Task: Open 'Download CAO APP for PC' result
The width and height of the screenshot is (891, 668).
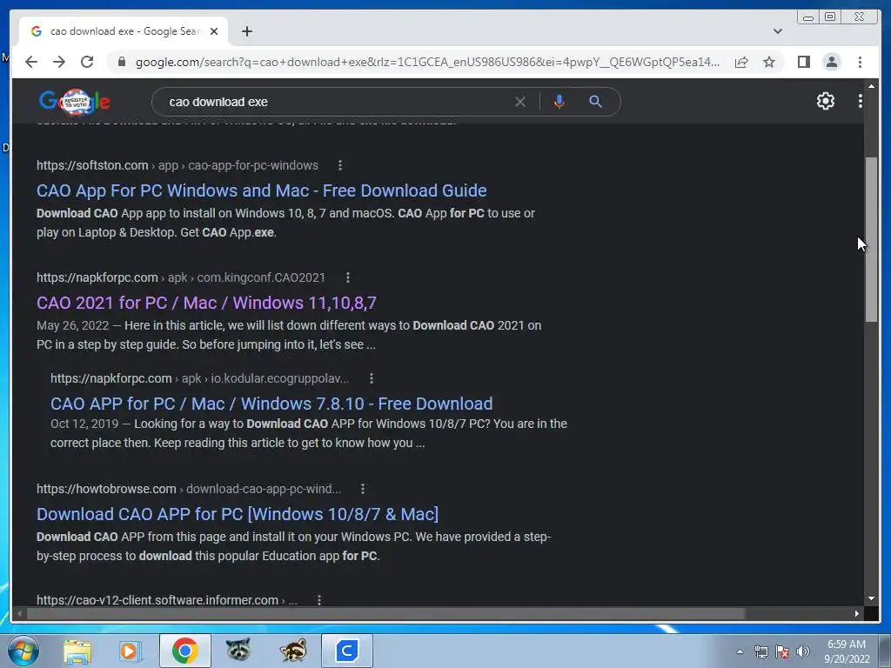Action: pyautogui.click(x=237, y=514)
